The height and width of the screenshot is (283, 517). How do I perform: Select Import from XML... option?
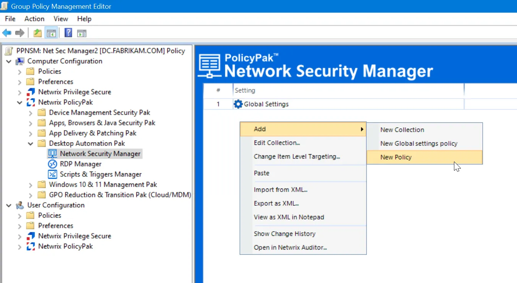click(303, 190)
